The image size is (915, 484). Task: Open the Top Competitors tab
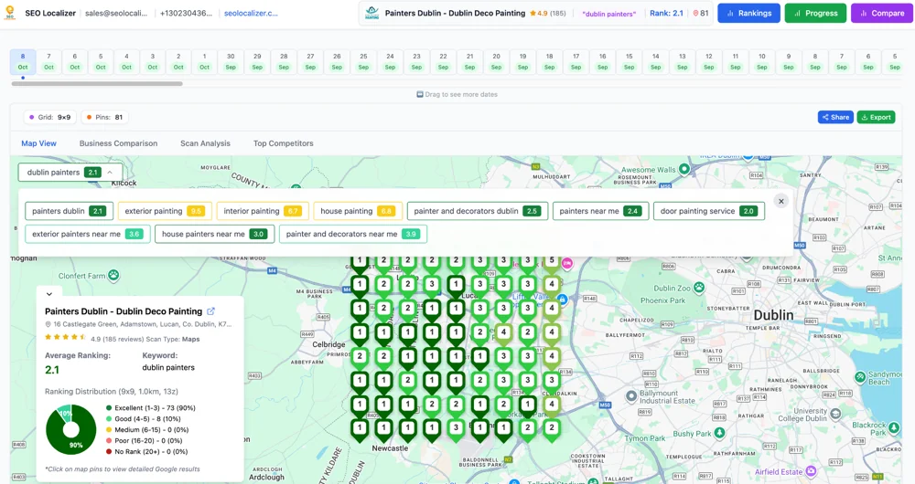click(283, 143)
